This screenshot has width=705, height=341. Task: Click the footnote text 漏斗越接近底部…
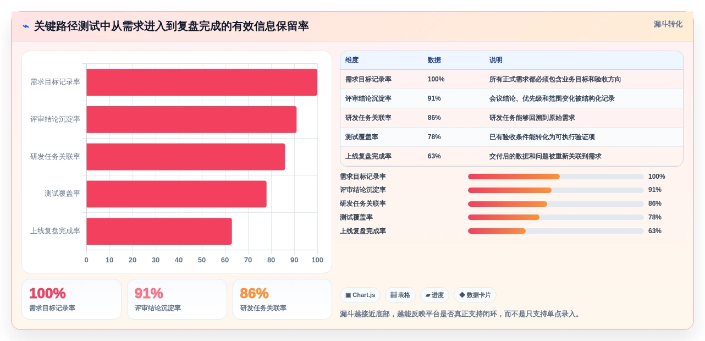(x=461, y=314)
